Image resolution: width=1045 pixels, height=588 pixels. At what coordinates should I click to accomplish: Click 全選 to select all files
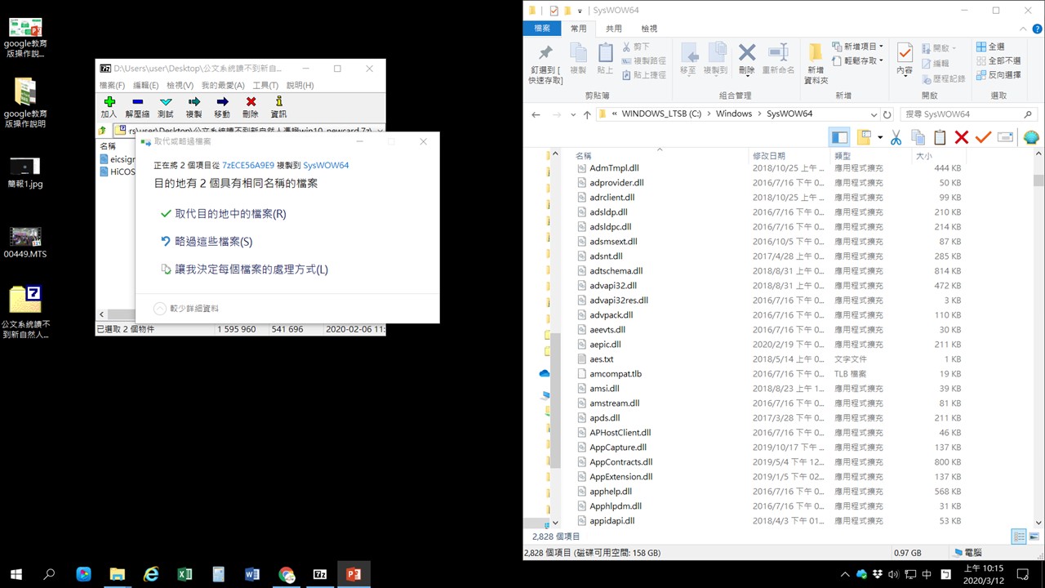[989, 47]
